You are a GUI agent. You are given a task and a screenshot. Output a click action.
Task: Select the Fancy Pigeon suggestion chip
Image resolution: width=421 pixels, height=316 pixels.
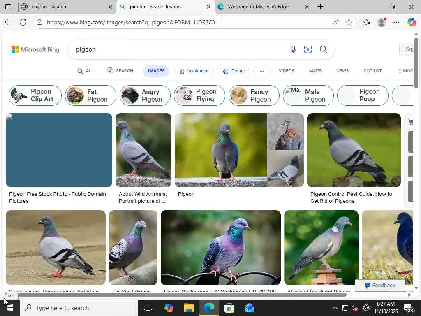coord(254,95)
